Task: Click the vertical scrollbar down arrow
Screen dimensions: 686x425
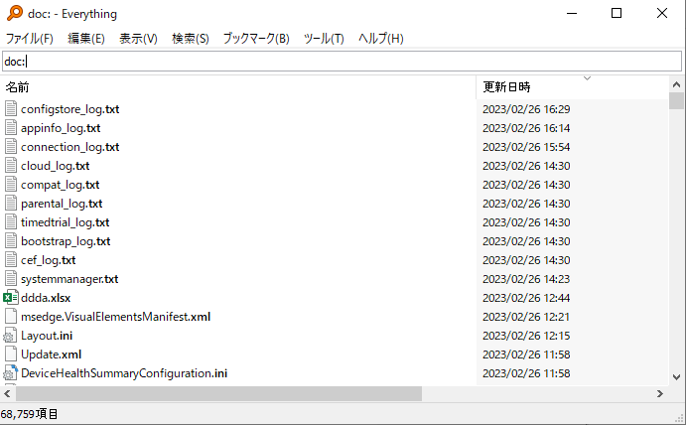Action: click(676, 377)
